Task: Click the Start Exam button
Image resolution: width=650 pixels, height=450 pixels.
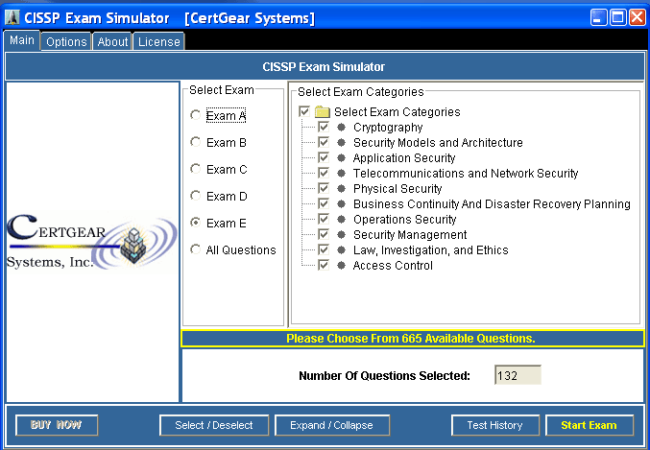Action: [x=590, y=425]
